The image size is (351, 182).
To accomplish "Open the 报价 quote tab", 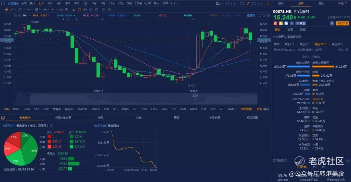I will (281, 3).
